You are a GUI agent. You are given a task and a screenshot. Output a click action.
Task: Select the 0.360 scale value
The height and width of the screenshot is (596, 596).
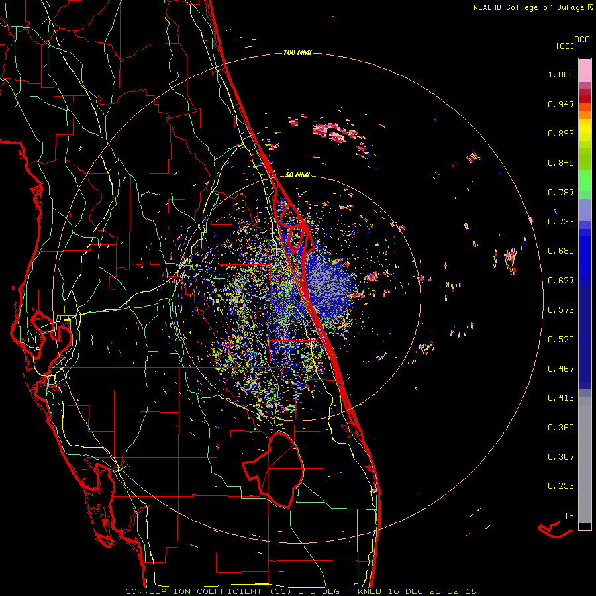coord(561,428)
